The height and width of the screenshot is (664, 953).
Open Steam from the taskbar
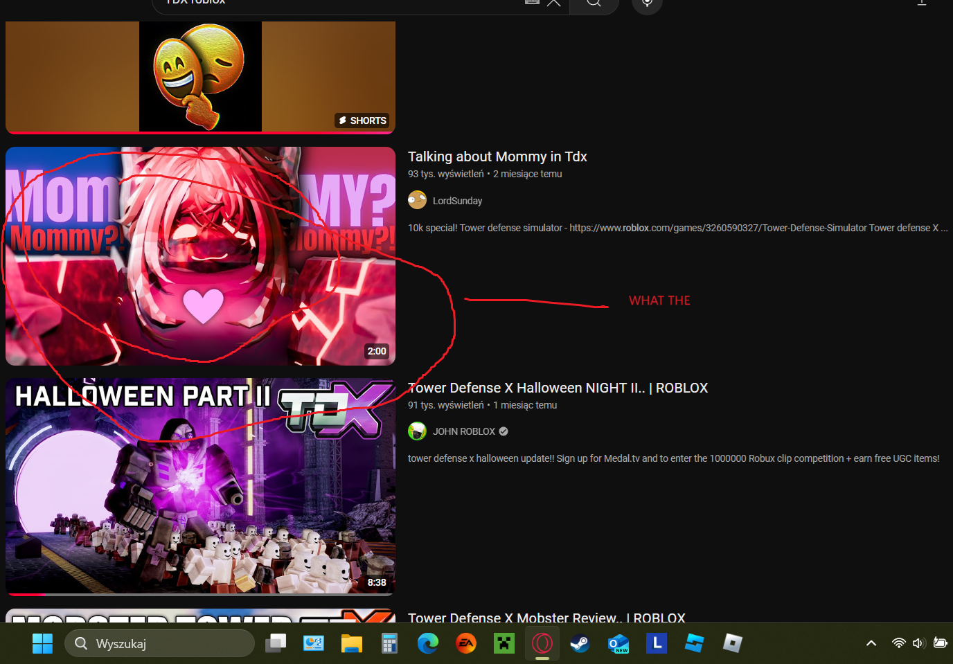coord(580,643)
